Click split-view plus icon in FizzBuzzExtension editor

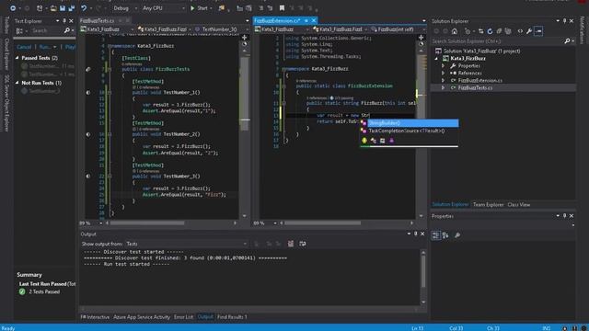coord(421,38)
